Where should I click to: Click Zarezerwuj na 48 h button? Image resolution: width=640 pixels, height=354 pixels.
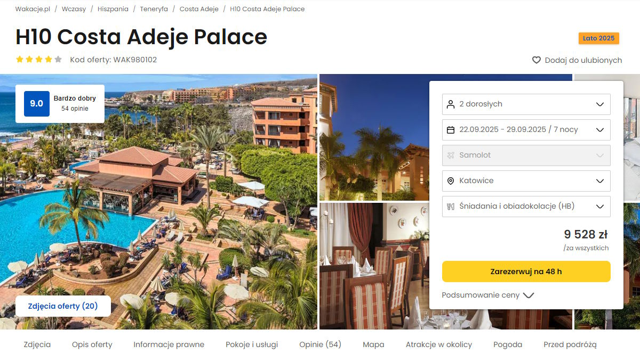(526, 271)
